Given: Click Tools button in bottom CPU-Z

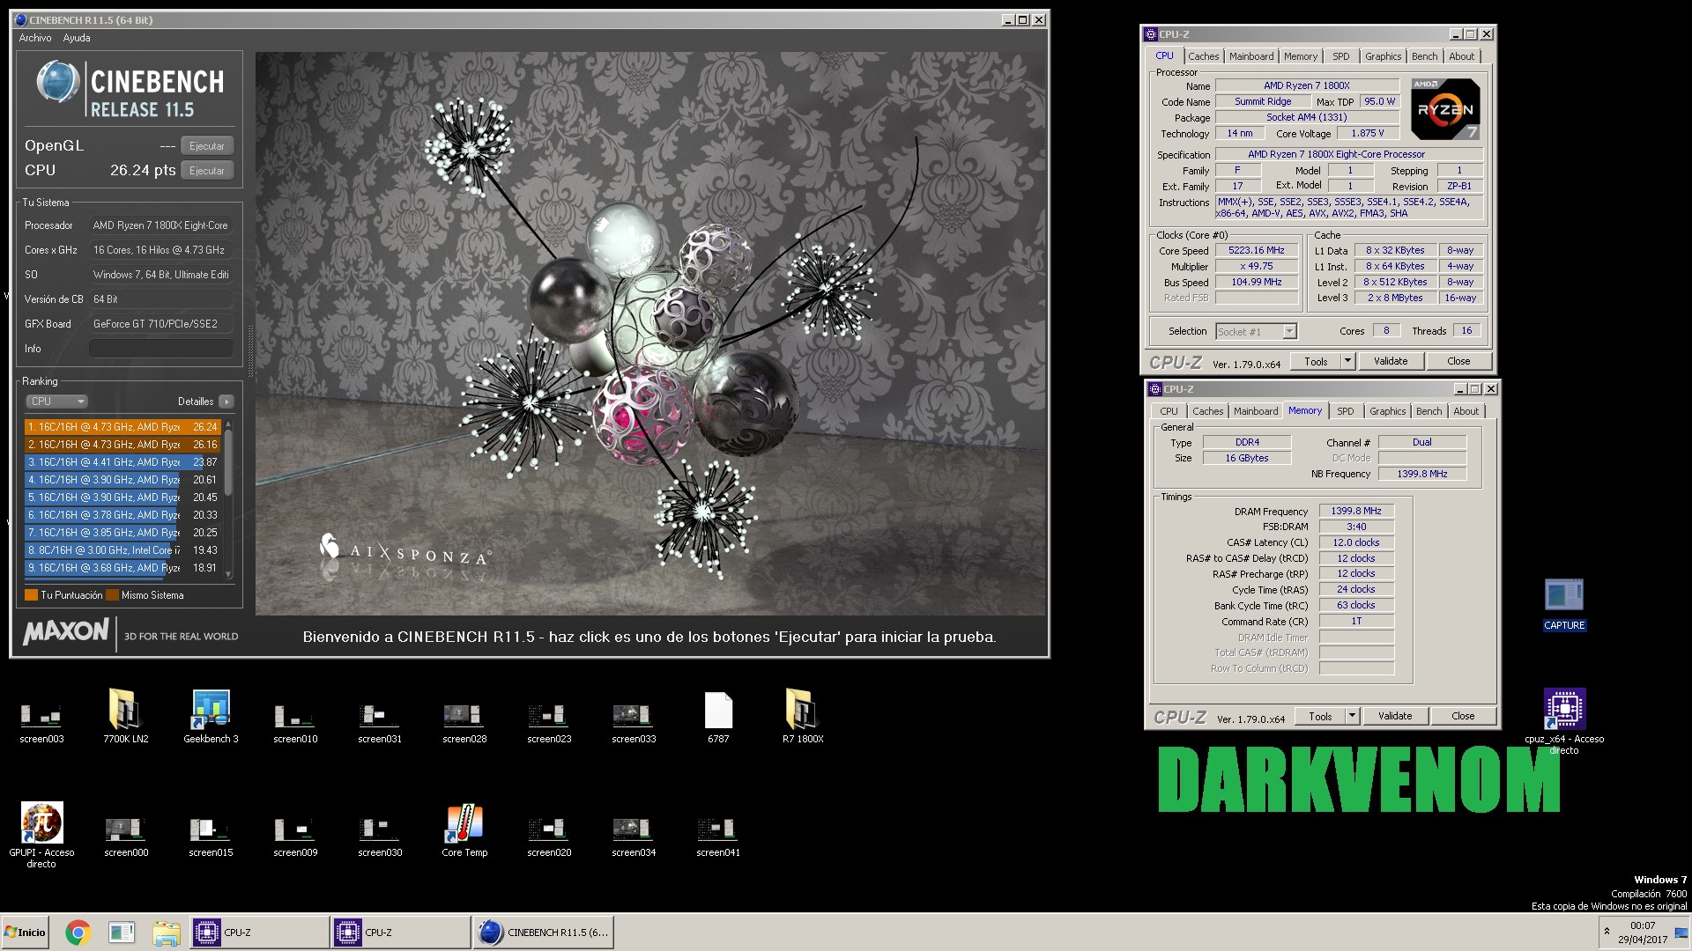Looking at the screenshot, I should 1320,716.
